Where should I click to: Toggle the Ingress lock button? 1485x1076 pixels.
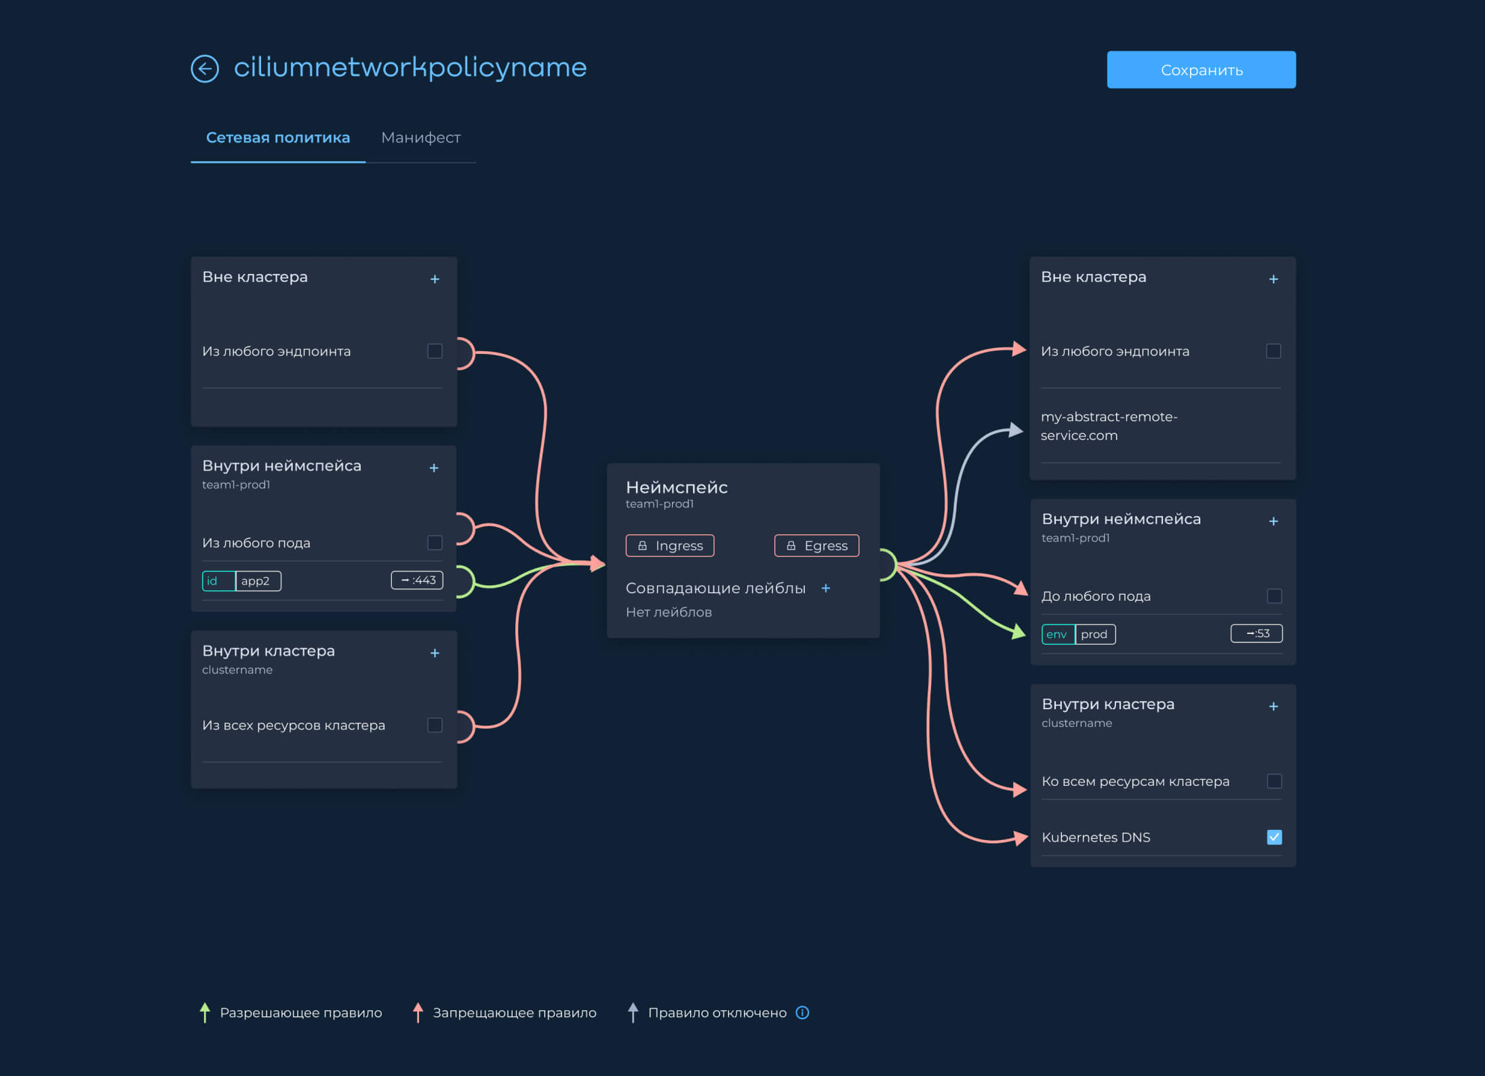[669, 546]
